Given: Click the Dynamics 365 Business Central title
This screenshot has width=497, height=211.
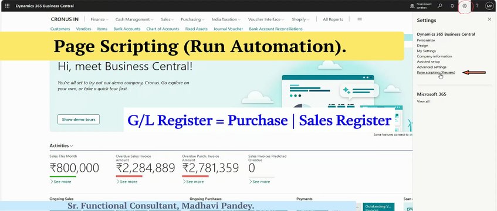Looking at the screenshot, I should coord(45,6).
